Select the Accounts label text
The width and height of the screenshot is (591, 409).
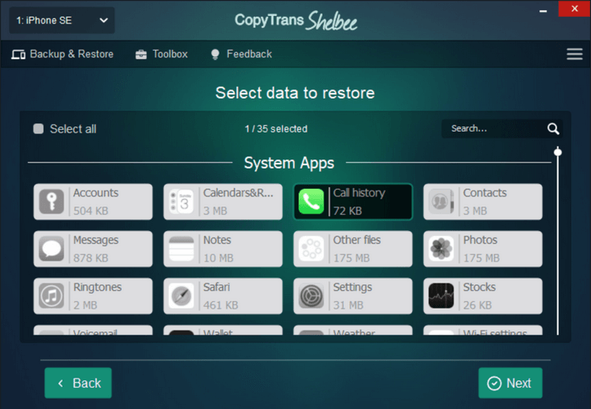(x=95, y=193)
